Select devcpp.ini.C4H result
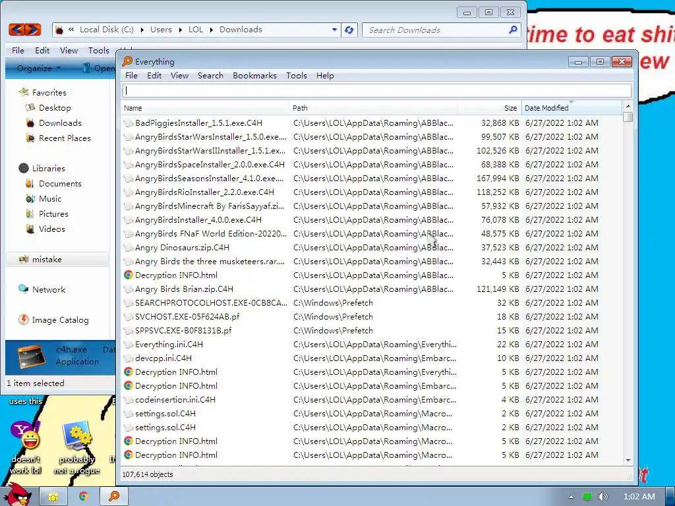 pyautogui.click(x=371, y=358)
